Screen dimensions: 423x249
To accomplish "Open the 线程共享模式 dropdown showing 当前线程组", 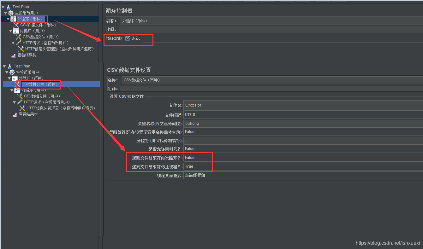I will pyautogui.click(x=303, y=175).
